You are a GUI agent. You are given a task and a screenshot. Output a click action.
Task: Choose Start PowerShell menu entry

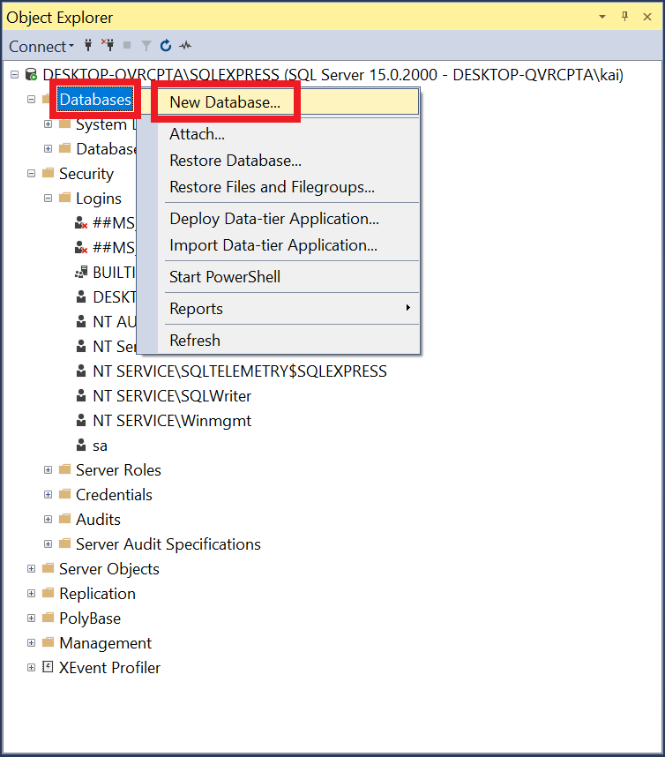(x=288, y=277)
